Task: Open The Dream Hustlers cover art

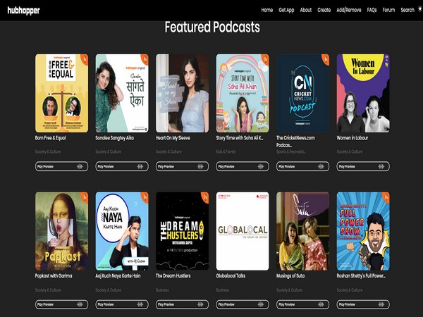Action: 182,231
